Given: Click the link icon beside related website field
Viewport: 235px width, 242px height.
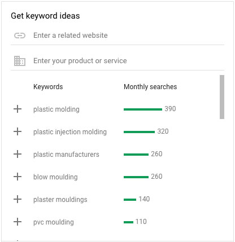Looking at the screenshot, I should click(x=20, y=36).
